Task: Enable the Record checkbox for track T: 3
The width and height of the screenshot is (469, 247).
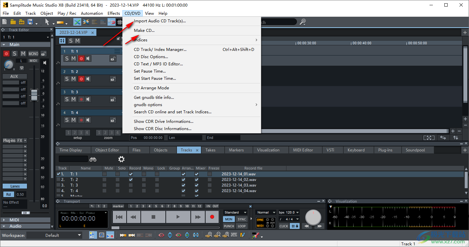Action: pyautogui.click(x=131, y=185)
